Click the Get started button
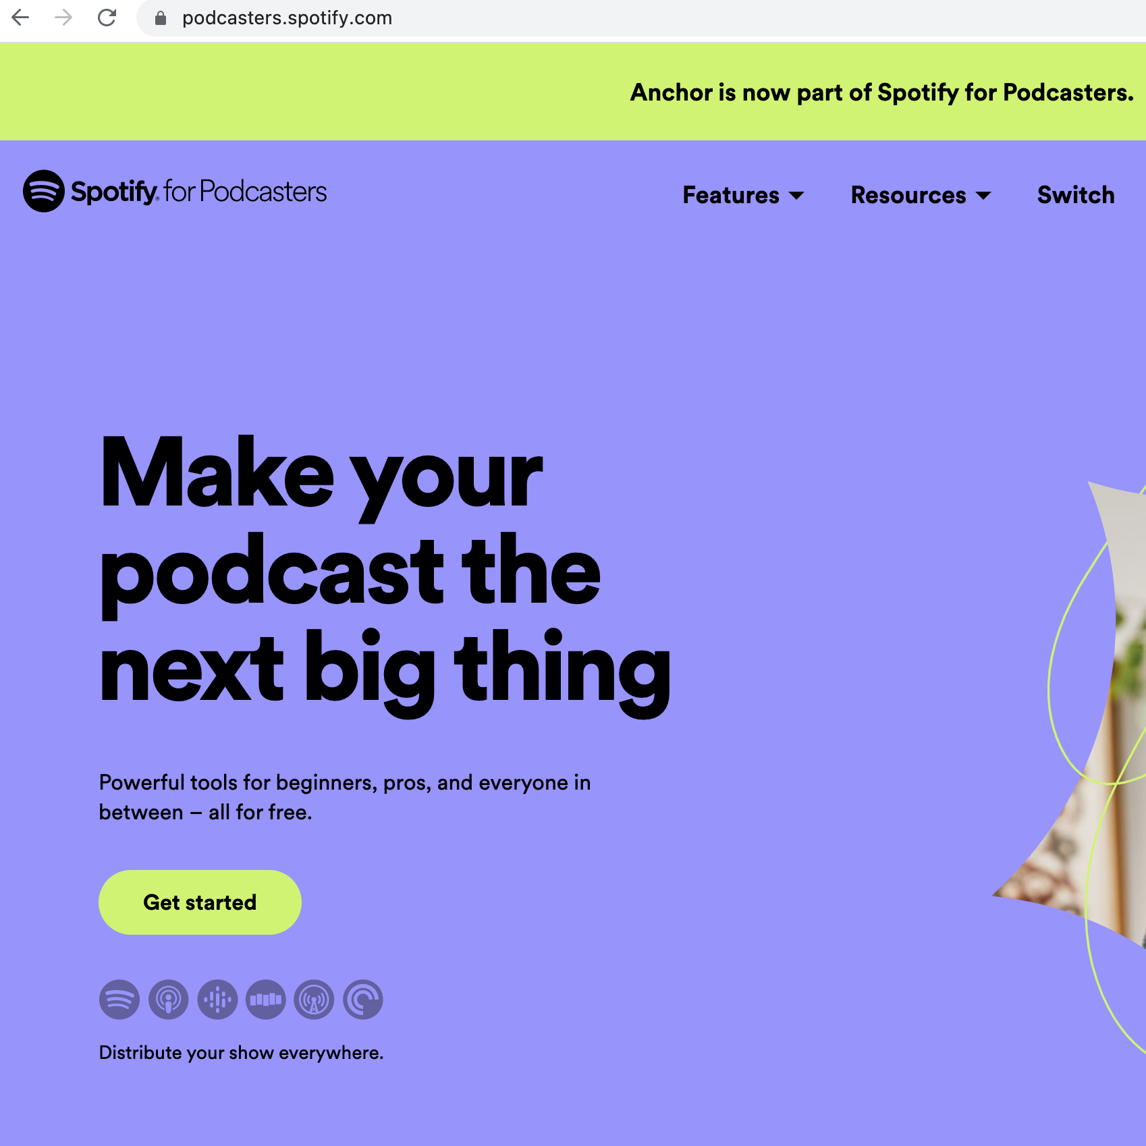The width and height of the screenshot is (1146, 1146). click(x=200, y=902)
